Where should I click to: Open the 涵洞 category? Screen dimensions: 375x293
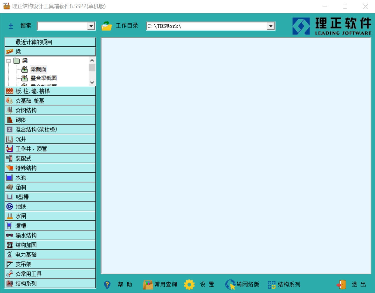50,187
